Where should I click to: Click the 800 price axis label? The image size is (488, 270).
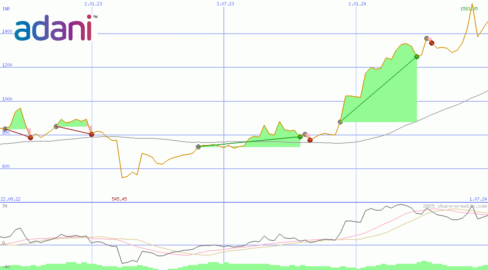point(6,133)
